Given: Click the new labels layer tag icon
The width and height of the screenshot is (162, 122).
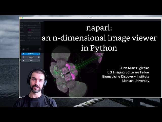Looking at the screenshot, I should (x=28, y=49).
